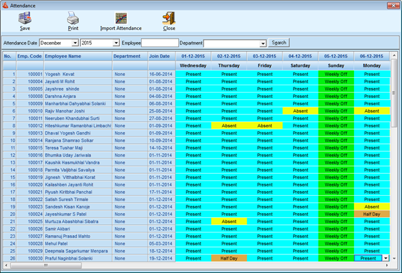Click the Attendance window title icon
This screenshot has width=402, height=273.
click(x=5, y=5)
